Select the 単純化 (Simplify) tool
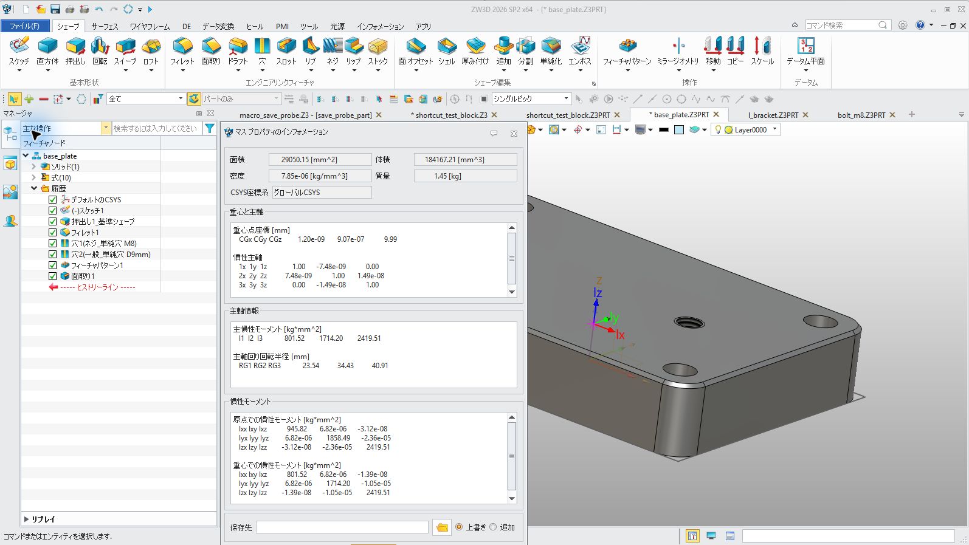 tap(551, 51)
